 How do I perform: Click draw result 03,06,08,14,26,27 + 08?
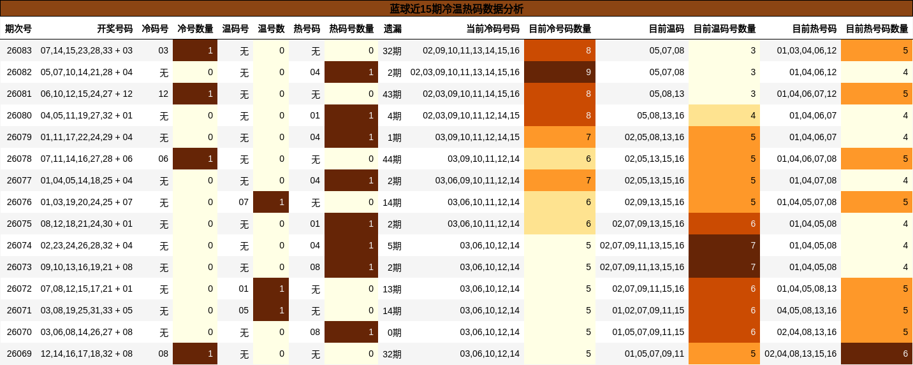coord(87,332)
